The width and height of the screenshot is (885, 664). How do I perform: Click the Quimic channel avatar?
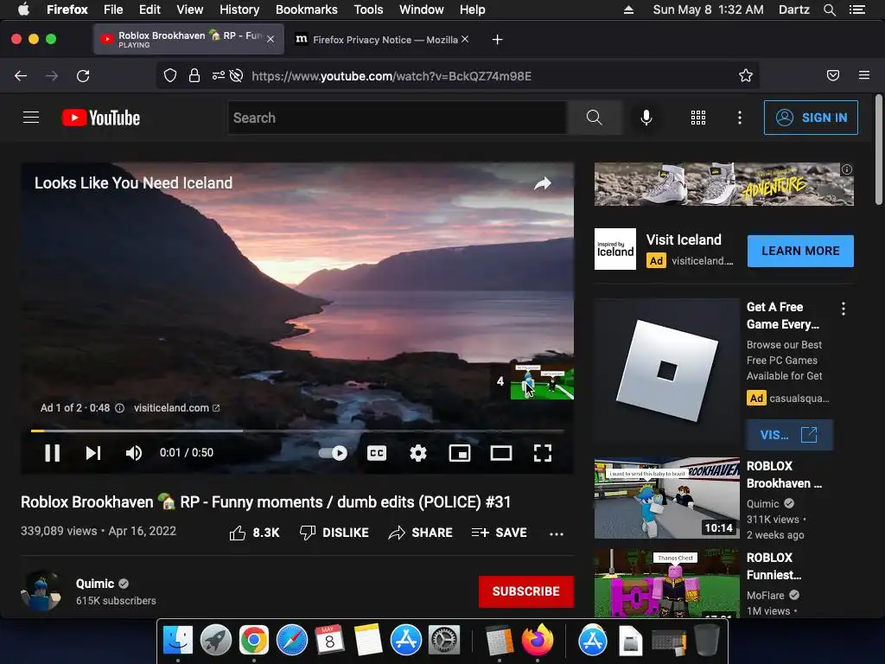coord(41,591)
